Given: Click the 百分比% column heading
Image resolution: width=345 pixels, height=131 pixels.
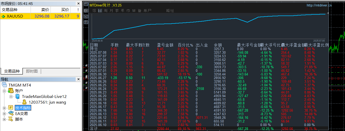Looking at the screenshot, I should tap(185, 45).
